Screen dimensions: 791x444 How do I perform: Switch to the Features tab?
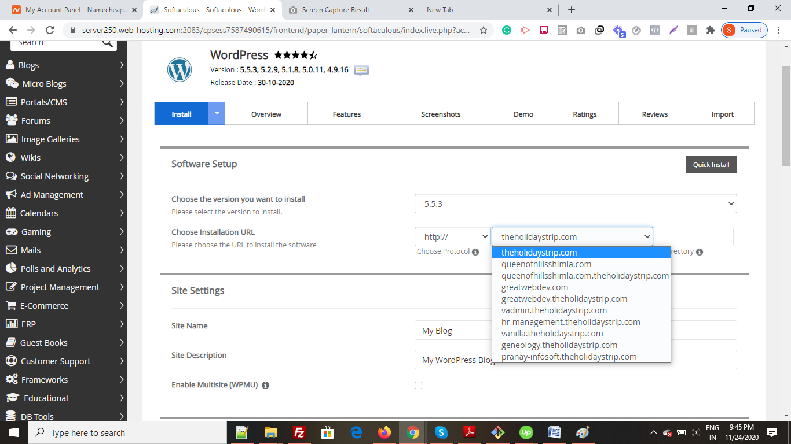click(x=347, y=114)
